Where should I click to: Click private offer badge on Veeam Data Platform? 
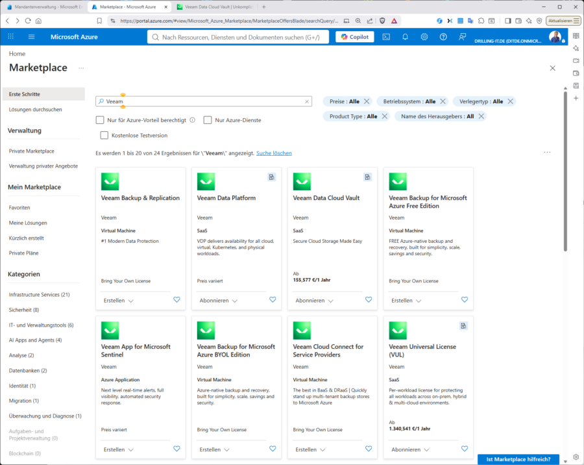(x=271, y=177)
